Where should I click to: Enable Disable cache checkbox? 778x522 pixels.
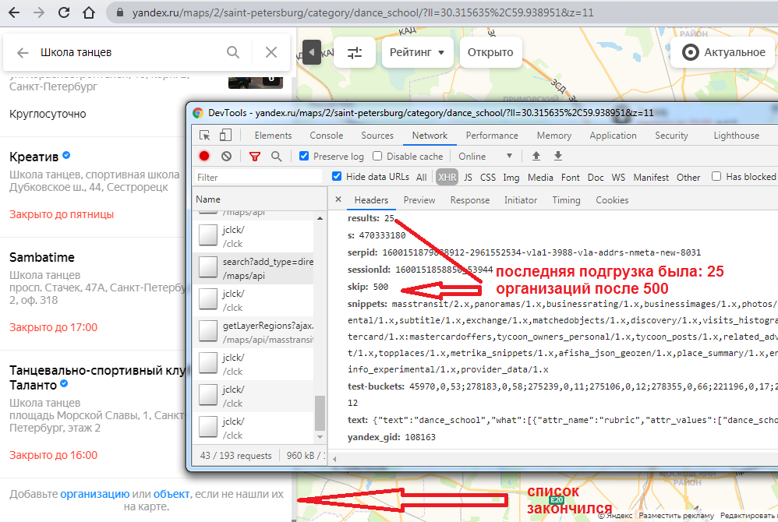[379, 157]
